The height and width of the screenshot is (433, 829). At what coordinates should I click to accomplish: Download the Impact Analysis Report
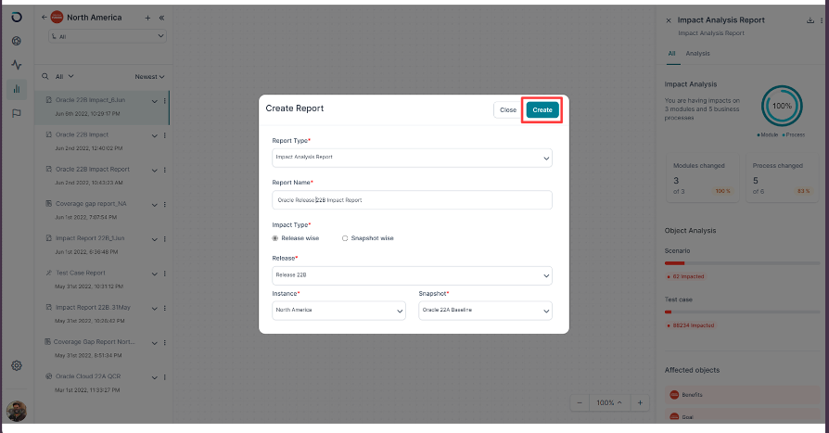click(810, 20)
